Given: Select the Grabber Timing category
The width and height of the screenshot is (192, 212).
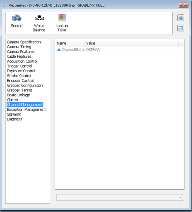Looking at the screenshot, I should click(x=19, y=90).
